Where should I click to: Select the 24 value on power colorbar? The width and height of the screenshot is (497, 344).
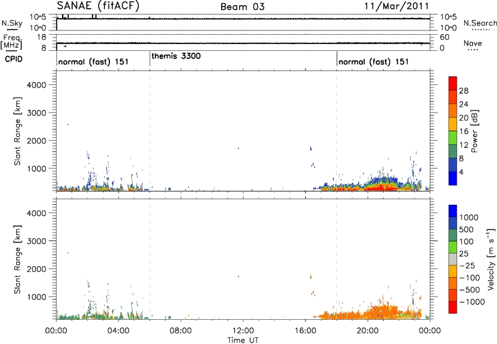[463, 104]
